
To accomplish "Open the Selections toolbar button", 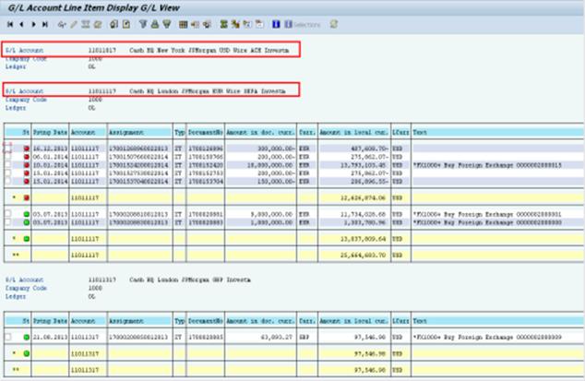I will [303, 25].
